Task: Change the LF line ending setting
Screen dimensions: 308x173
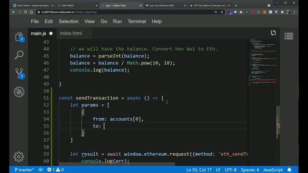Action: [218, 170]
